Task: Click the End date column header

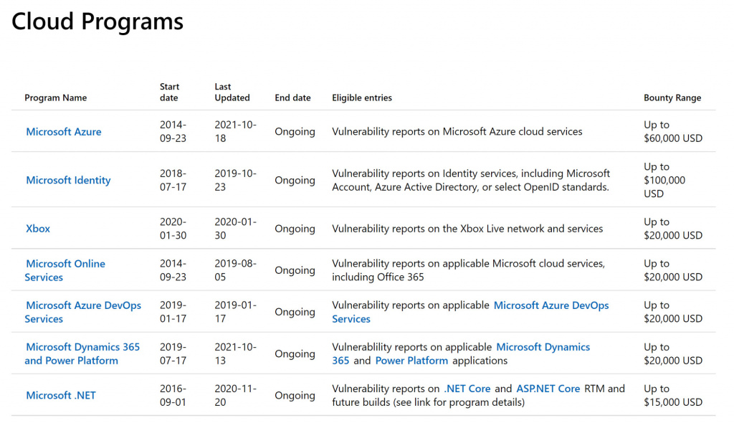Action: 292,98
